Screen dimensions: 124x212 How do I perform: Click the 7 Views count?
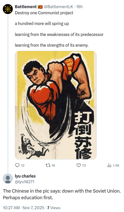pos(54,208)
